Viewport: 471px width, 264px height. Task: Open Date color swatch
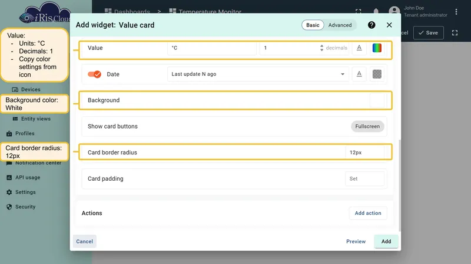click(377, 74)
